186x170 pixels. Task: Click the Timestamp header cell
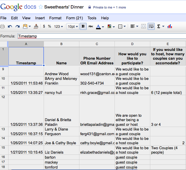tap(26, 56)
